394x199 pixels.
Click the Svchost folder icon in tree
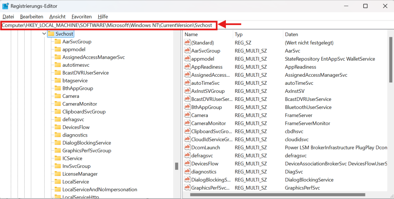pos(51,33)
